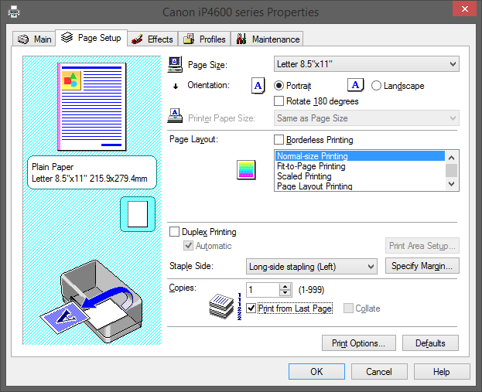Click the Effects paintbrush icon
This screenshot has height=392, width=482.
137,39
